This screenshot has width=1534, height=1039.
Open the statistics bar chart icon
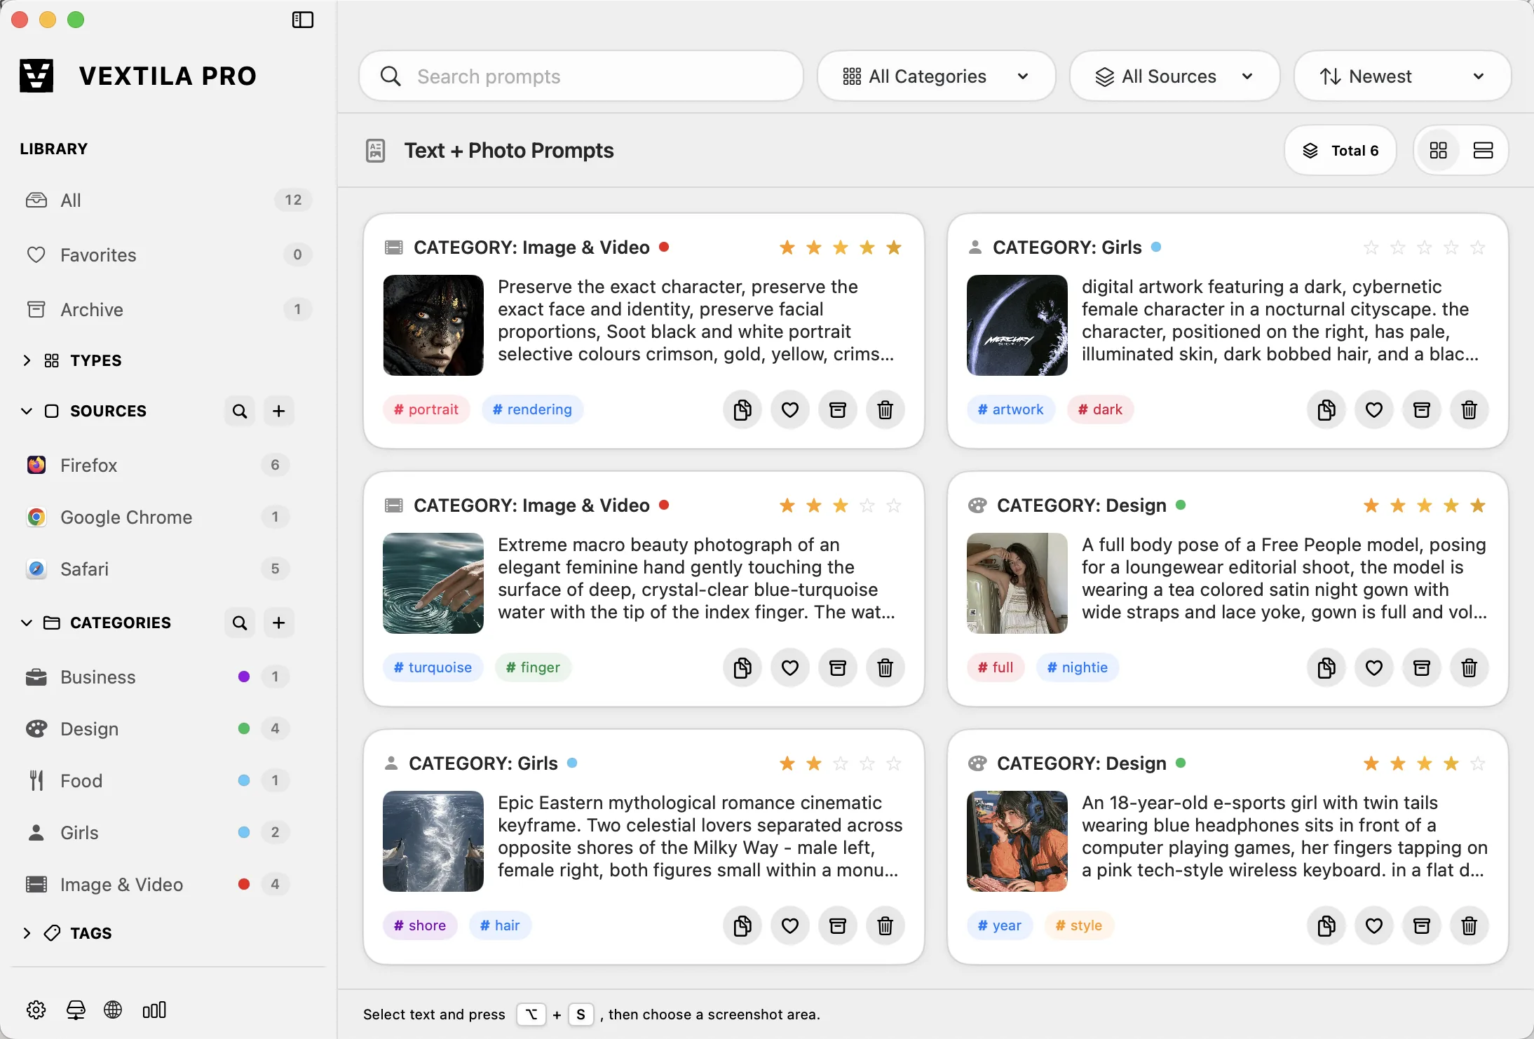click(154, 1010)
